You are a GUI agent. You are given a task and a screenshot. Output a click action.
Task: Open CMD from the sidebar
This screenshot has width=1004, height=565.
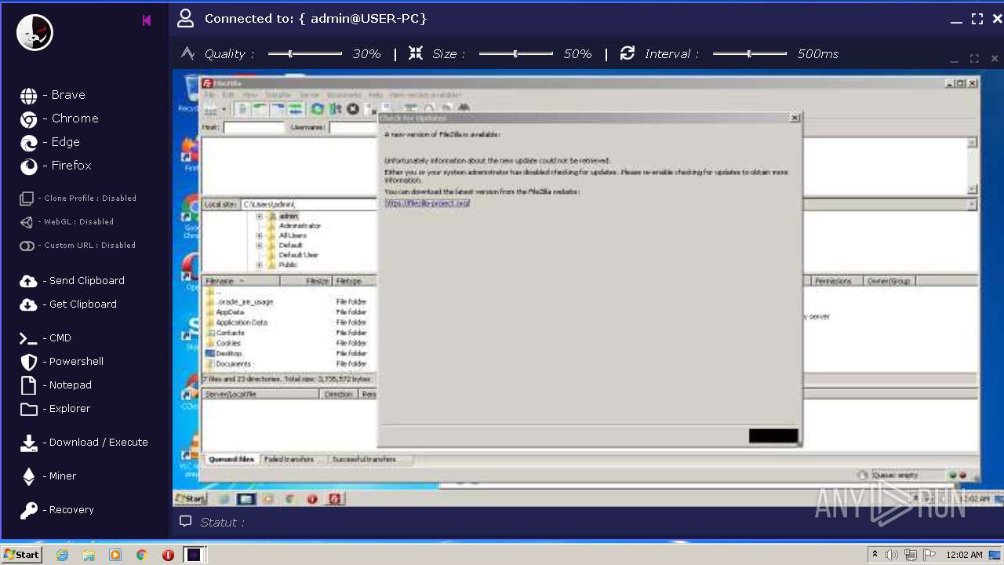point(45,338)
